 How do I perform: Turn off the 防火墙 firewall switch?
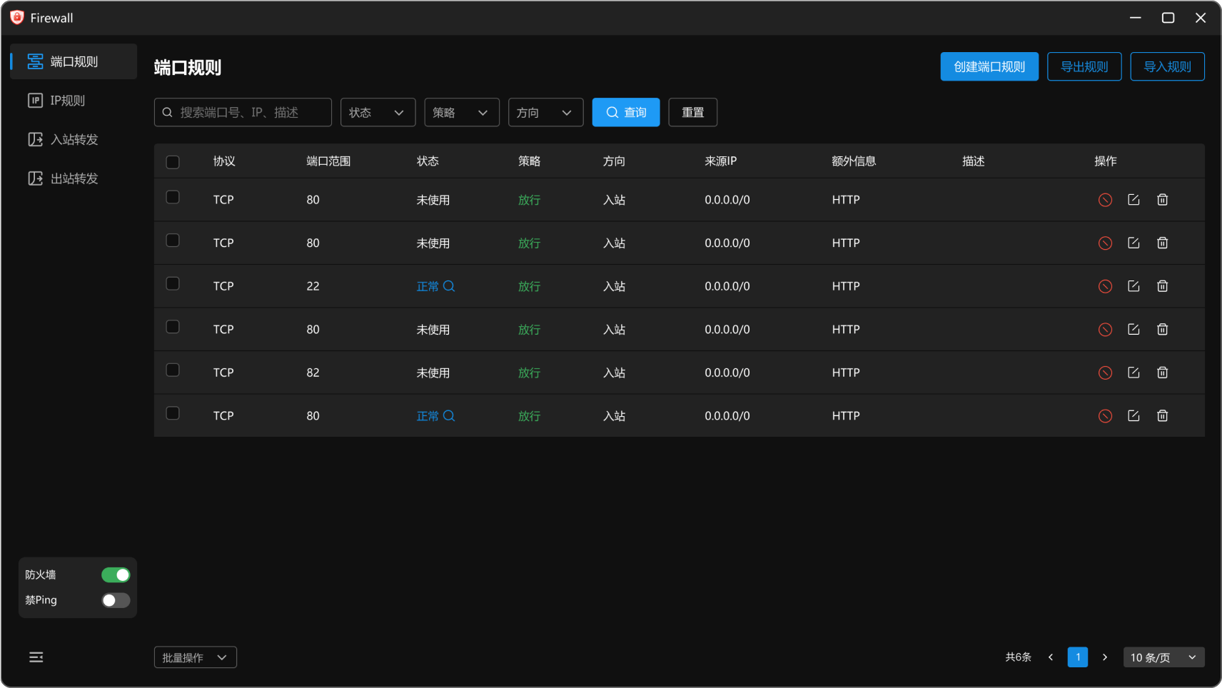[116, 575]
